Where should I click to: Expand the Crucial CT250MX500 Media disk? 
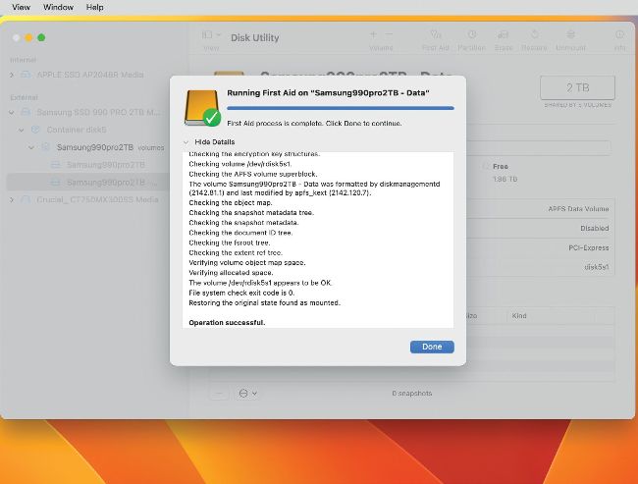[12, 199]
